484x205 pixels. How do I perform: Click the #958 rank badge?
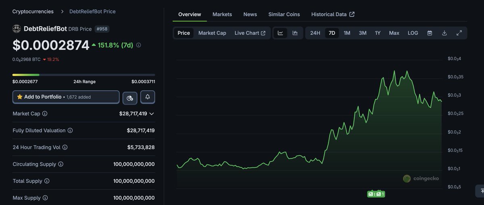click(x=102, y=29)
